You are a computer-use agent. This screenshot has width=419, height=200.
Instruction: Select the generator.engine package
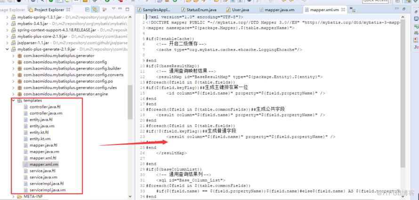[66, 94]
